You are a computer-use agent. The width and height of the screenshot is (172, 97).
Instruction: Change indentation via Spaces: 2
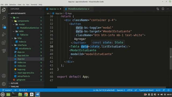[x=121, y=90]
